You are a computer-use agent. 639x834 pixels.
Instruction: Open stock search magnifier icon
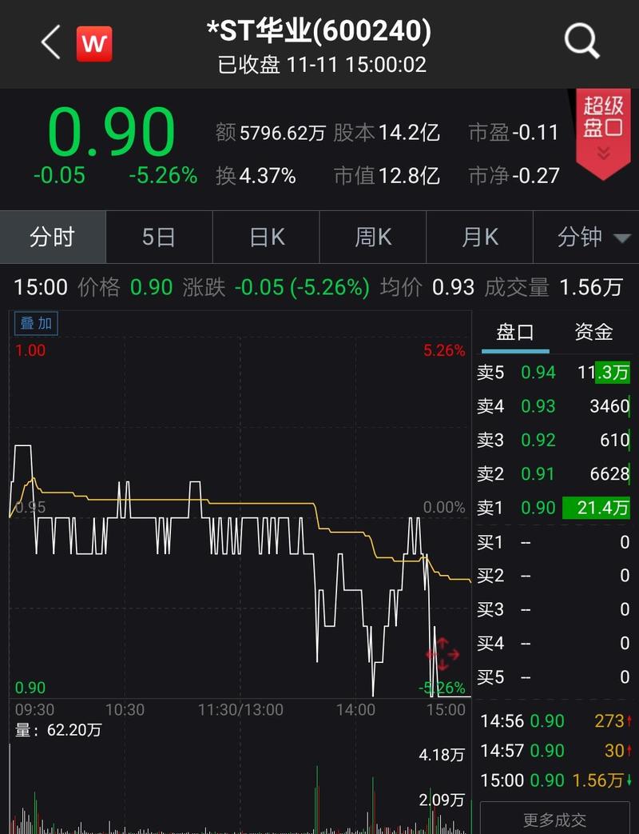(581, 41)
